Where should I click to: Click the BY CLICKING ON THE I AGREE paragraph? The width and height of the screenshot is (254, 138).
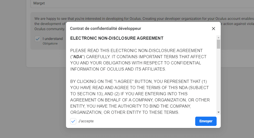140,97
